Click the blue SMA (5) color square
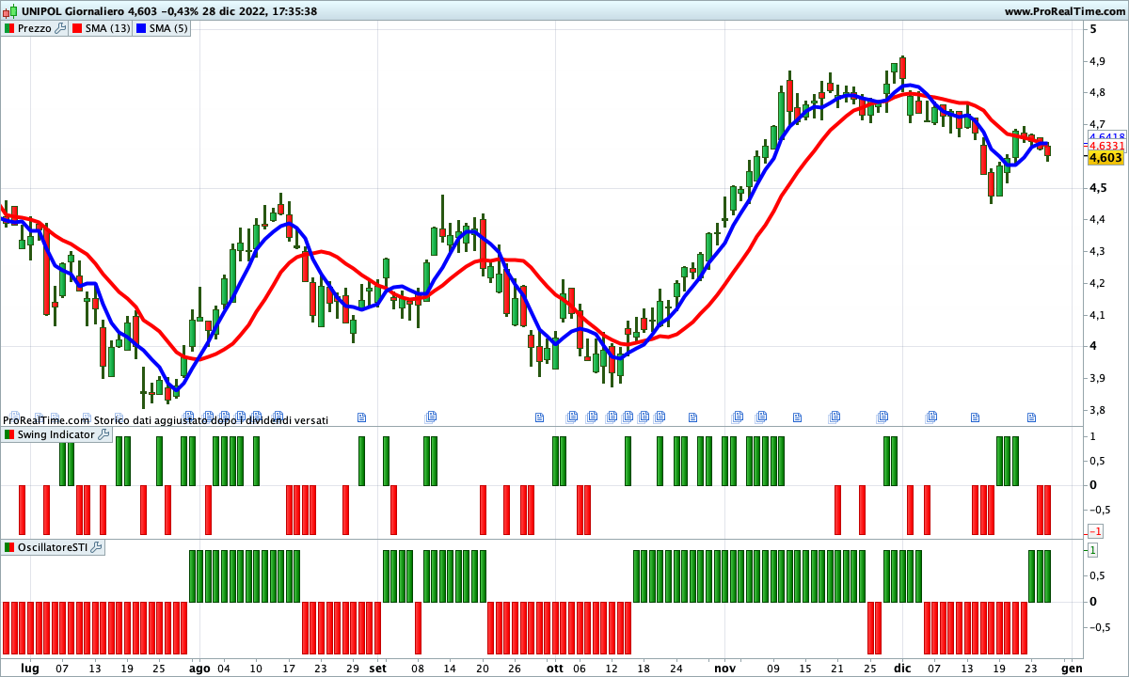1129x677 pixels. point(142,28)
